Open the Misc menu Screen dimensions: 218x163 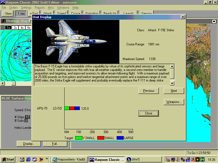[x=51, y=8]
